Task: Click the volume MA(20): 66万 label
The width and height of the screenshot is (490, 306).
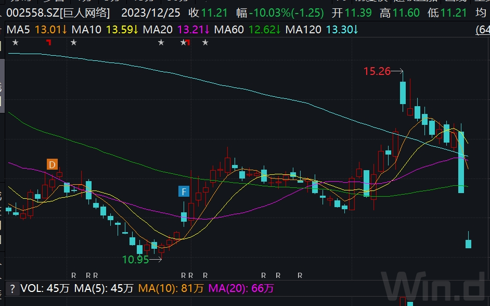Action: (241, 288)
